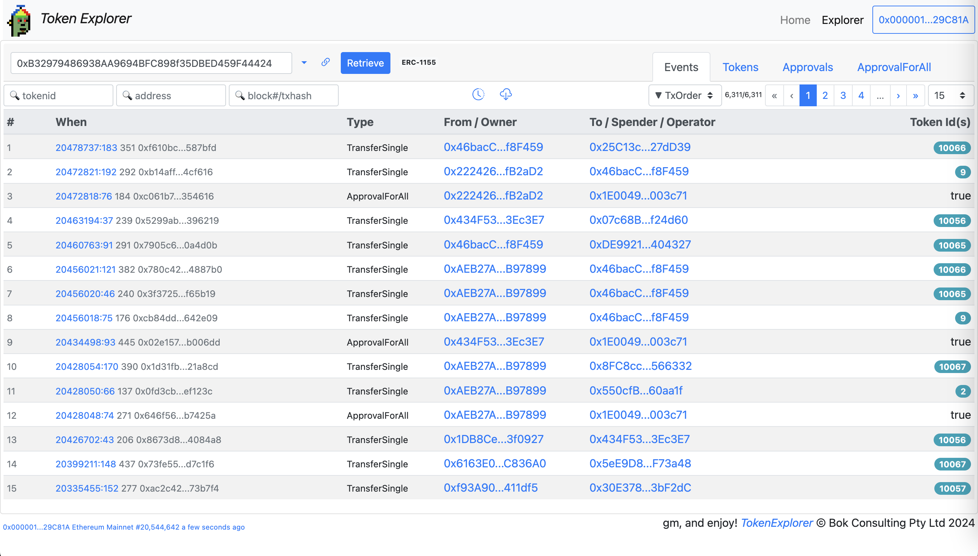Screen dimensions: 978x556
Task: Click the Token Explorer punk logo
Action: pyautogui.click(x=19, y=21)
